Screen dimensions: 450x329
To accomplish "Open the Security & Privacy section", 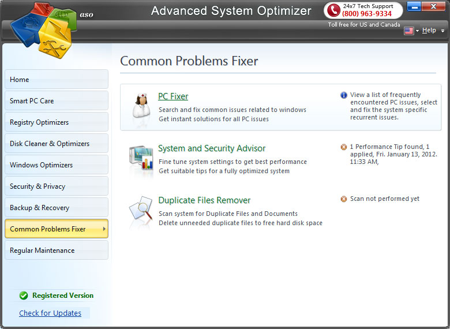I will point(57,186).
